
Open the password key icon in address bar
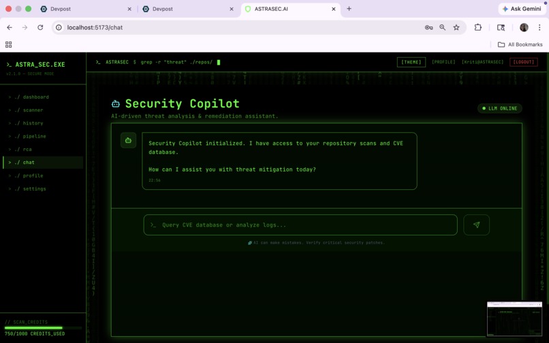428,27
